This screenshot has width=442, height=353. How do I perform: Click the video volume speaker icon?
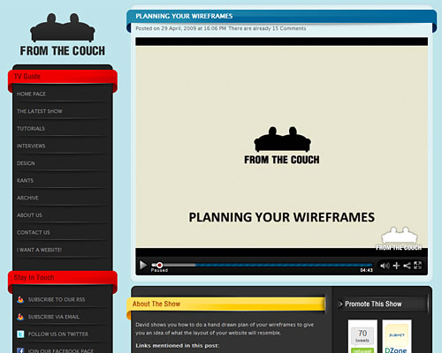tap(385, 266)
